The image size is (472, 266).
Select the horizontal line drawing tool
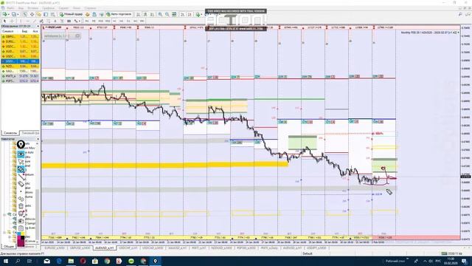pyautogui.click(x=28, y=21)
